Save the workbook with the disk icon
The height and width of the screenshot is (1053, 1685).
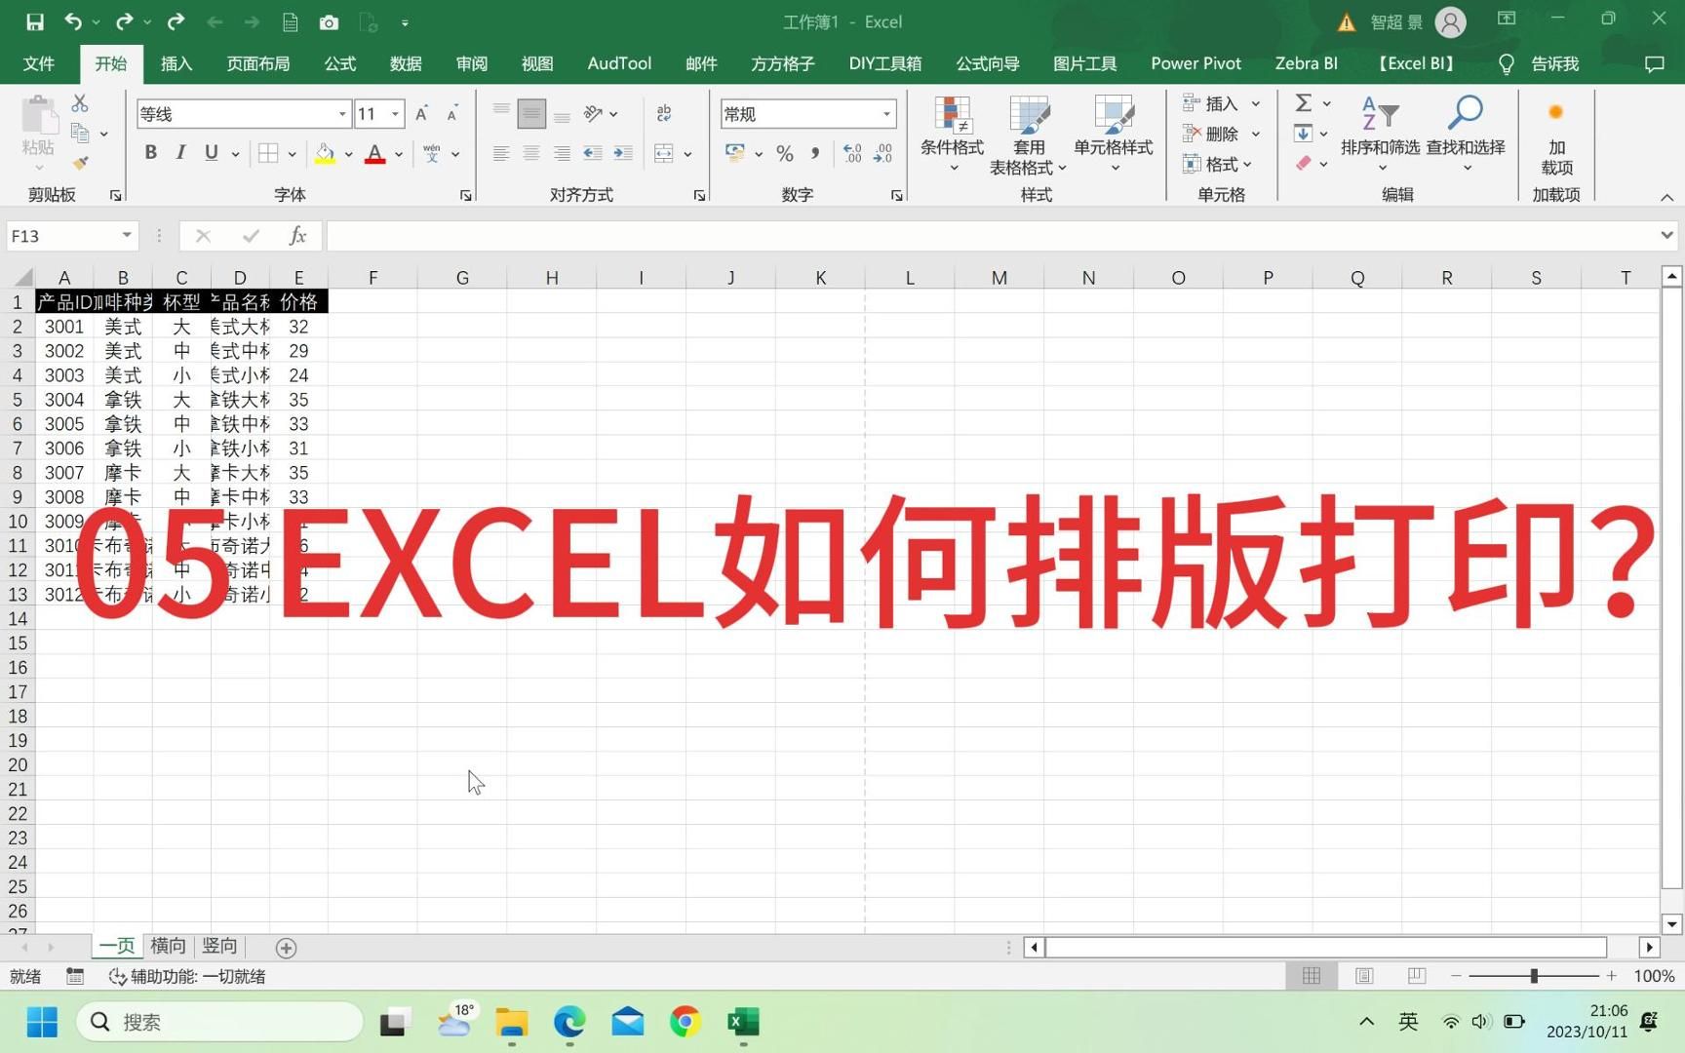(x=35, y=21)
